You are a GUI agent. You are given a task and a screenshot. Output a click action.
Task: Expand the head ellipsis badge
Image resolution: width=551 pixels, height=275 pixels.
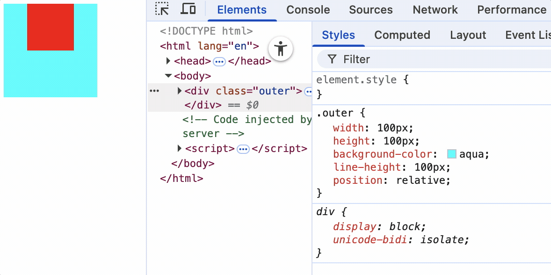click(220, 62)
